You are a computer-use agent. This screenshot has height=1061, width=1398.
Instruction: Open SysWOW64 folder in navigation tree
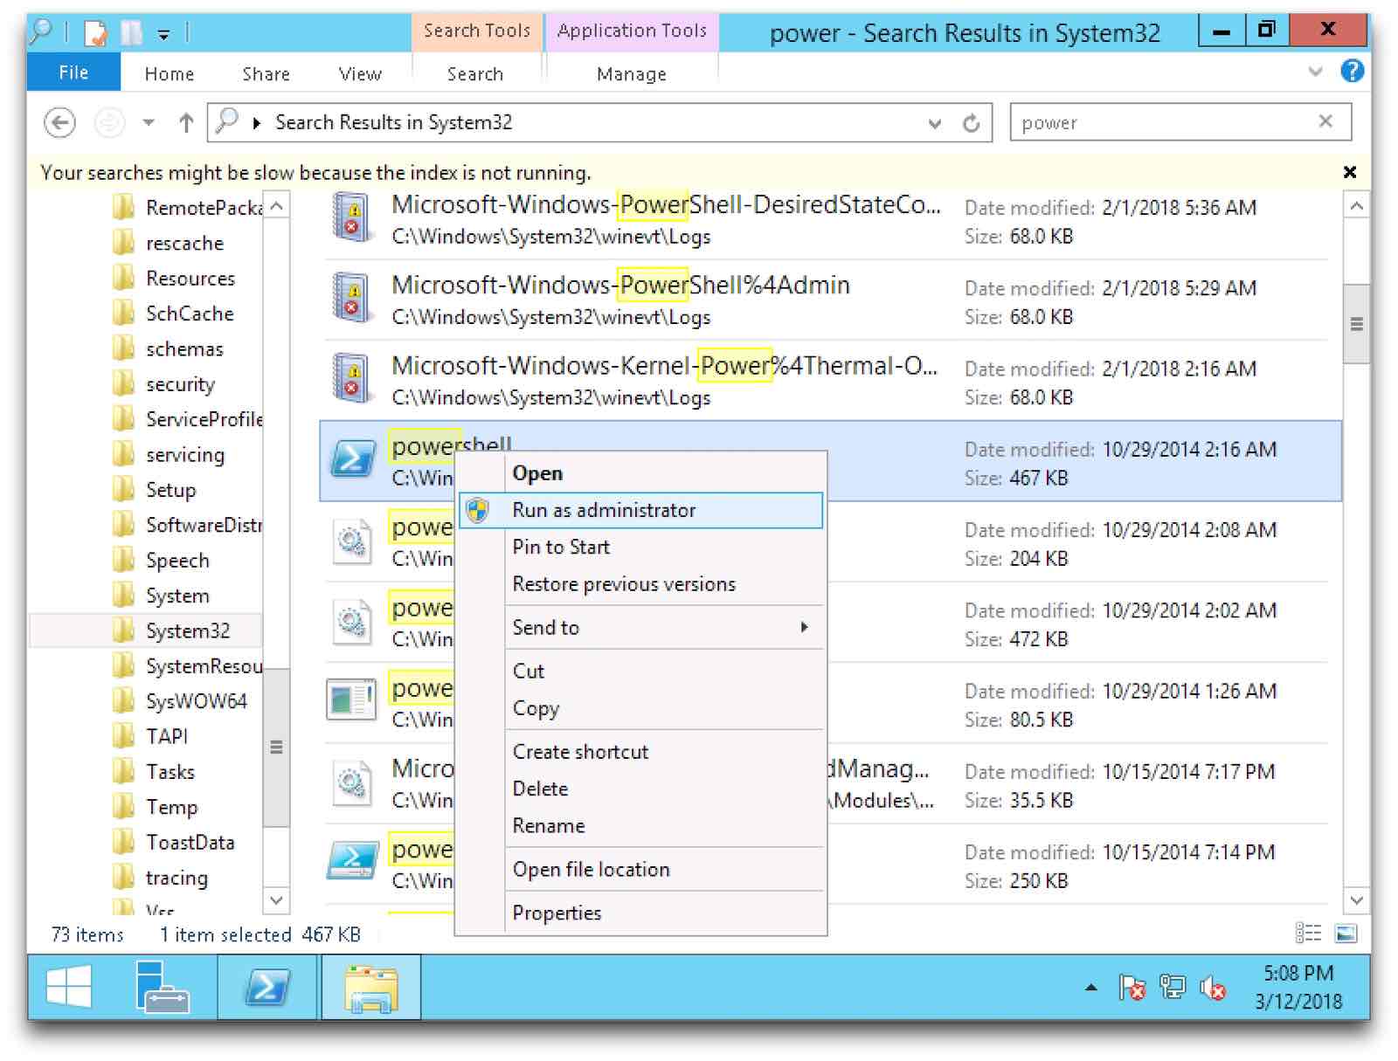[x=196, y=701]
